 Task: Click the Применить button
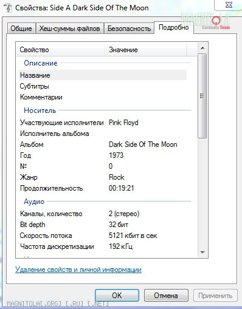click(x=215, y=296)
